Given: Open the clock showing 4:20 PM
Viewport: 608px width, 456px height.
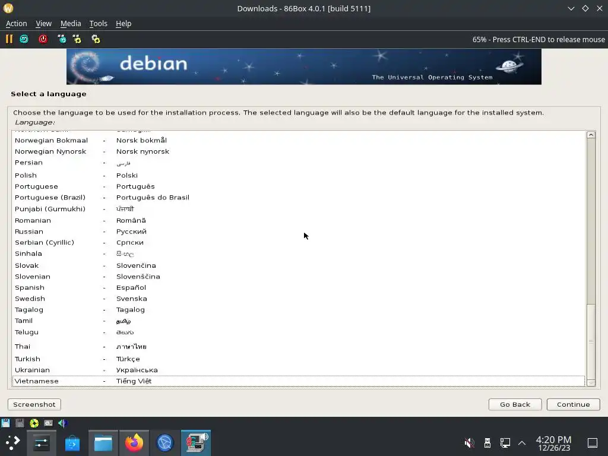Looking at the screenshot, I should [554, 443].
